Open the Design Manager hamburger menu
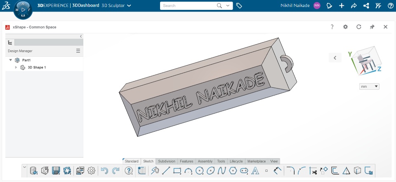This screenshot has height=182, width=396. (78, 51)
